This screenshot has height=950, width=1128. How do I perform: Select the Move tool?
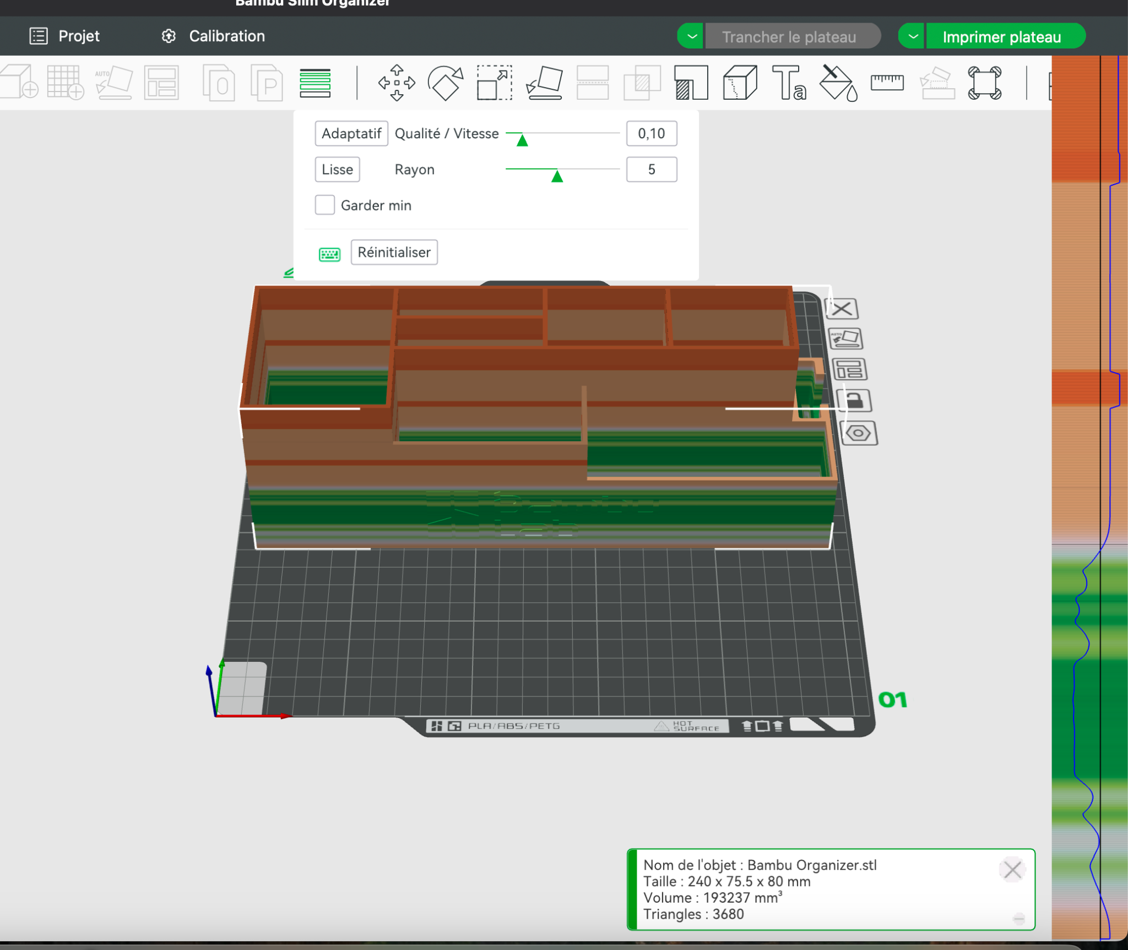pos(397,83)
